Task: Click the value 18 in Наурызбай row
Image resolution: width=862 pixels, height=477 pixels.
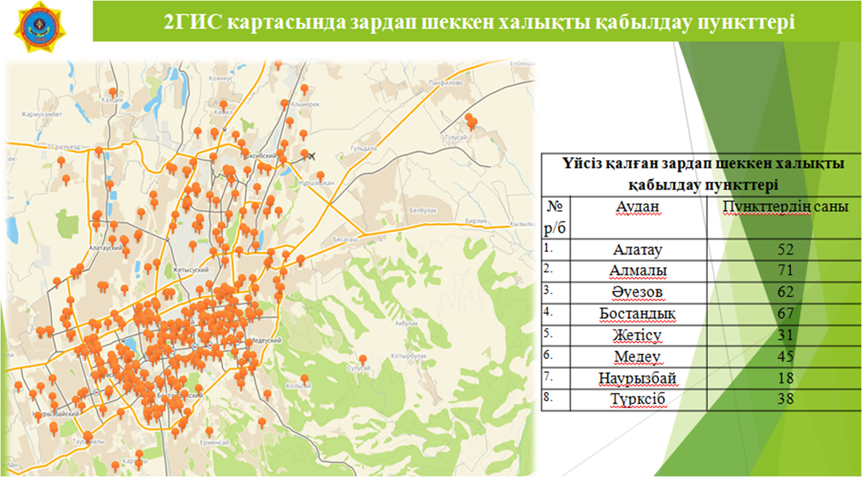Action: pyautogui.click(x=785, y=378)
